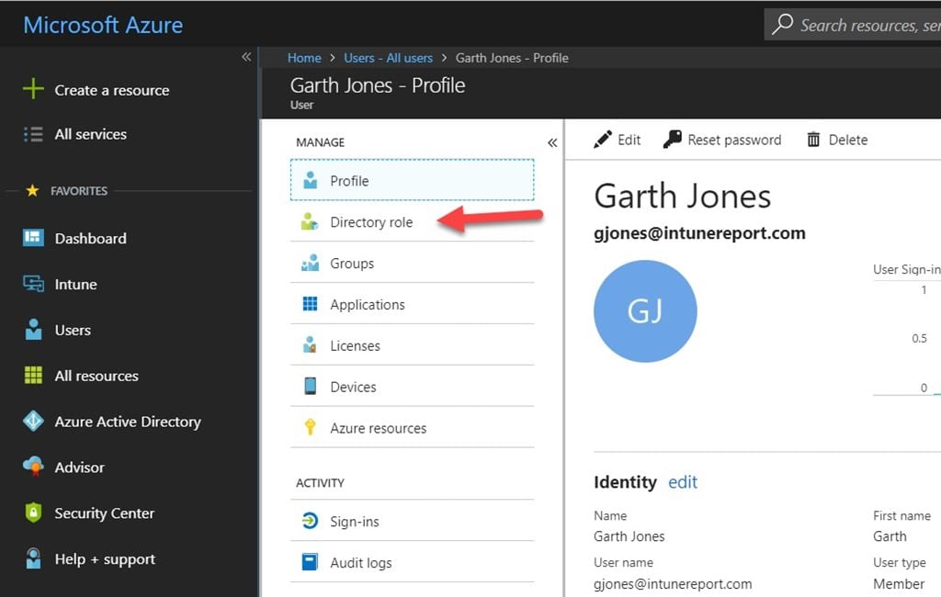
Task: Open the Security Center shield icon
Action: coord(33,513)
